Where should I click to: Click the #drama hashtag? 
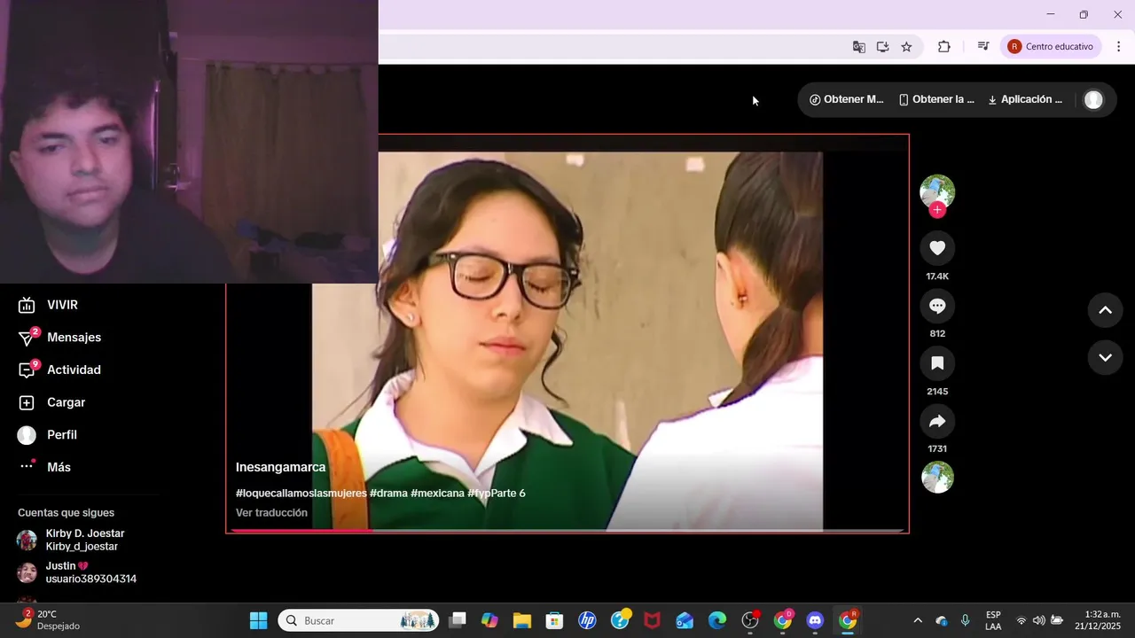pyautogui.click(x=388, y=493)
